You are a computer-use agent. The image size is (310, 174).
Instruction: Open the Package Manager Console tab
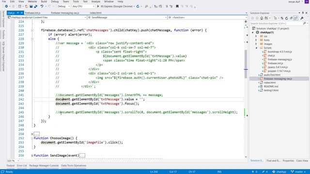pyautogui.click(x=44, y=165)
